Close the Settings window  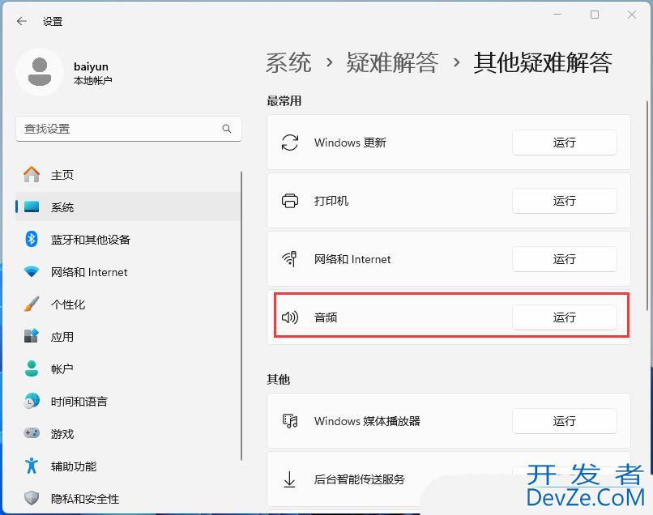pyautogui.click(x=632, y=15)
